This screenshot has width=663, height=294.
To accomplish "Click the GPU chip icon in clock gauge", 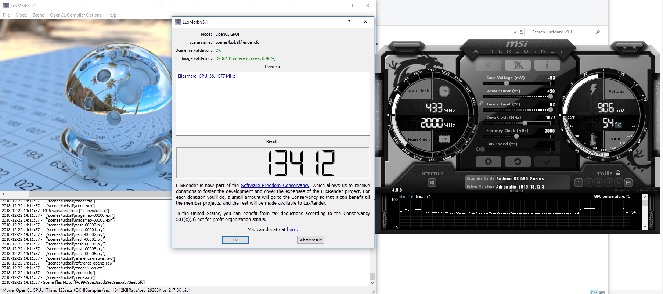I will click(444, 91).
